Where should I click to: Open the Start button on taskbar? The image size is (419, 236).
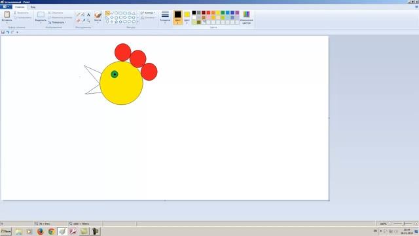(6, 231)
